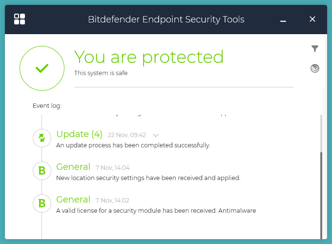Click the event log filter funnel icon

tap(315, 48)
